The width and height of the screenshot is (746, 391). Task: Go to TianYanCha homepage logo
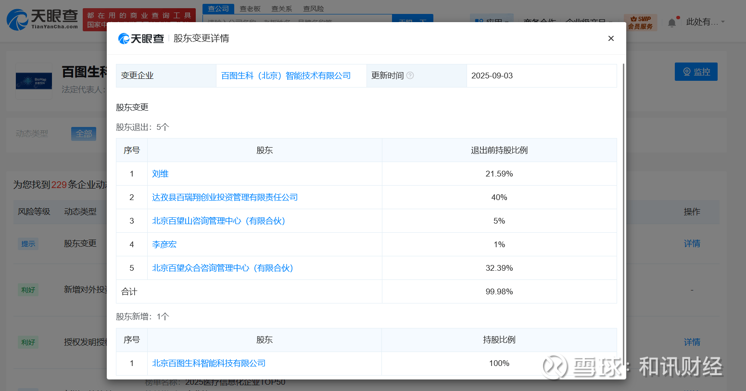[42, 20]
